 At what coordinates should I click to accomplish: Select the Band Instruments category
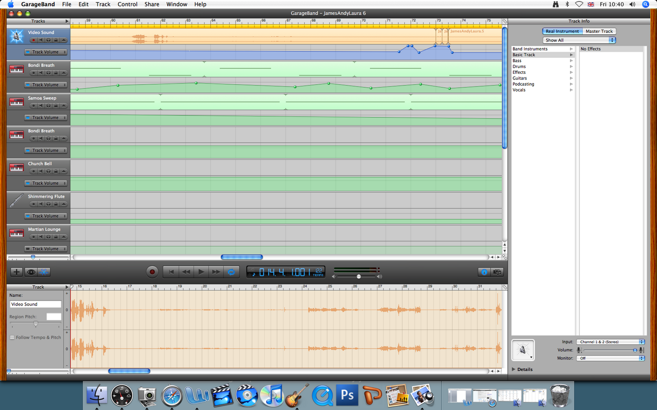[x=543, y=49]
